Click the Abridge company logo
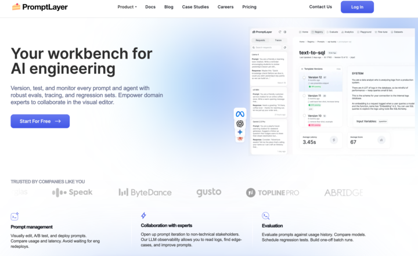 [344, 193]
